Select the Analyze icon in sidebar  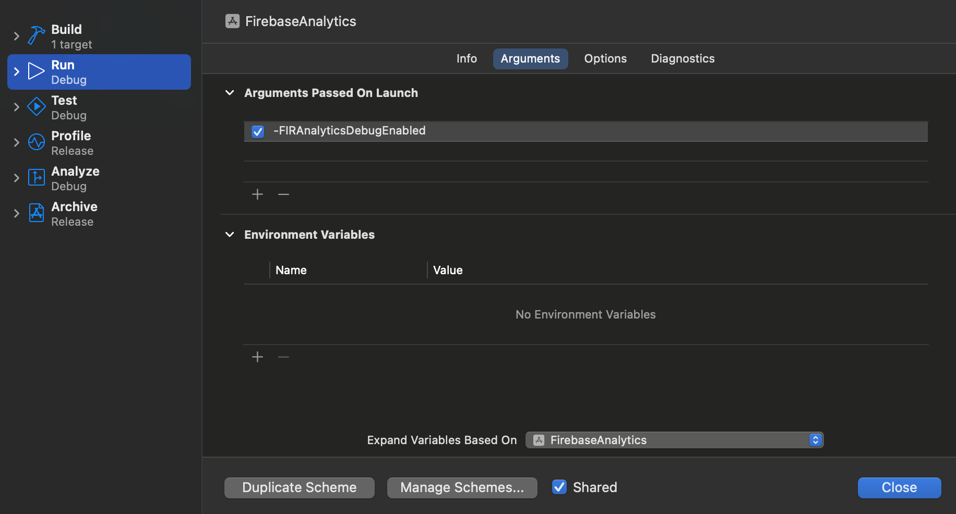click(x=35, y=177)
